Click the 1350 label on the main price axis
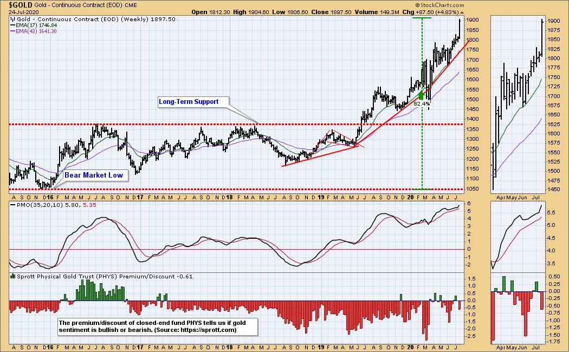Image resolution: width=569 pixels, height=352 pixels. coord(473,129)
